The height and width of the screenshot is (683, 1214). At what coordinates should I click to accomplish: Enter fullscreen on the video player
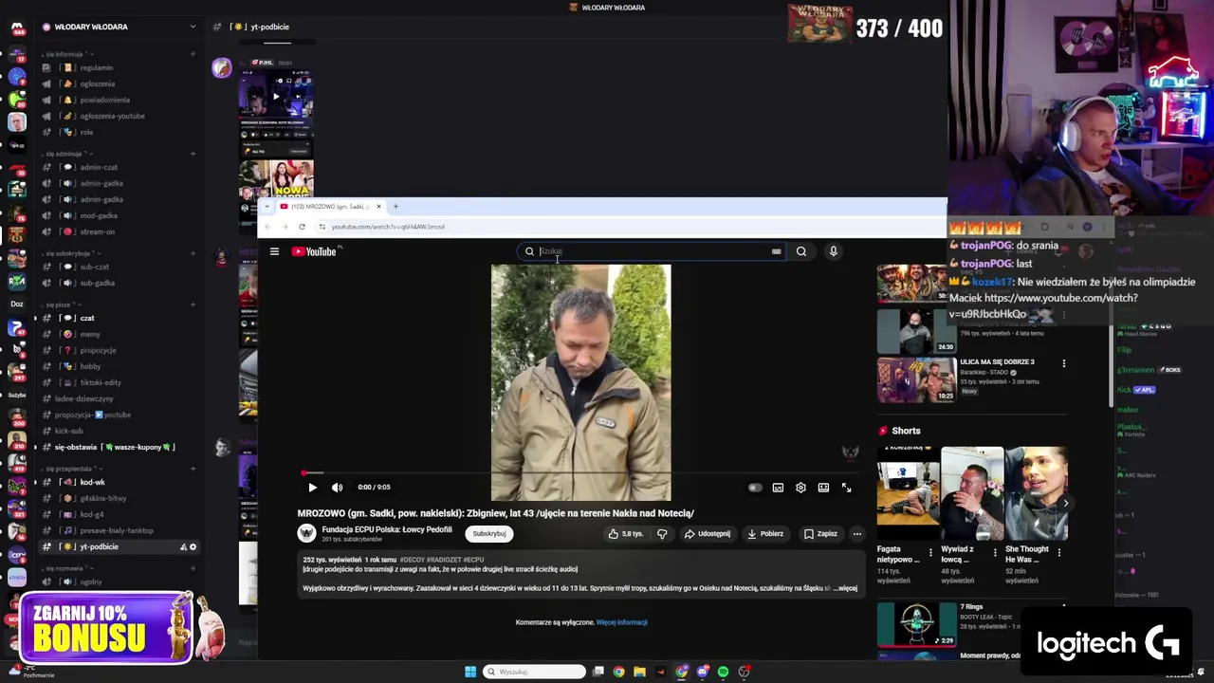click(846, 488)
